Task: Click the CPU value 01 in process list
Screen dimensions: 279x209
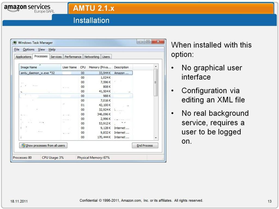Action: tap(83, 105)
